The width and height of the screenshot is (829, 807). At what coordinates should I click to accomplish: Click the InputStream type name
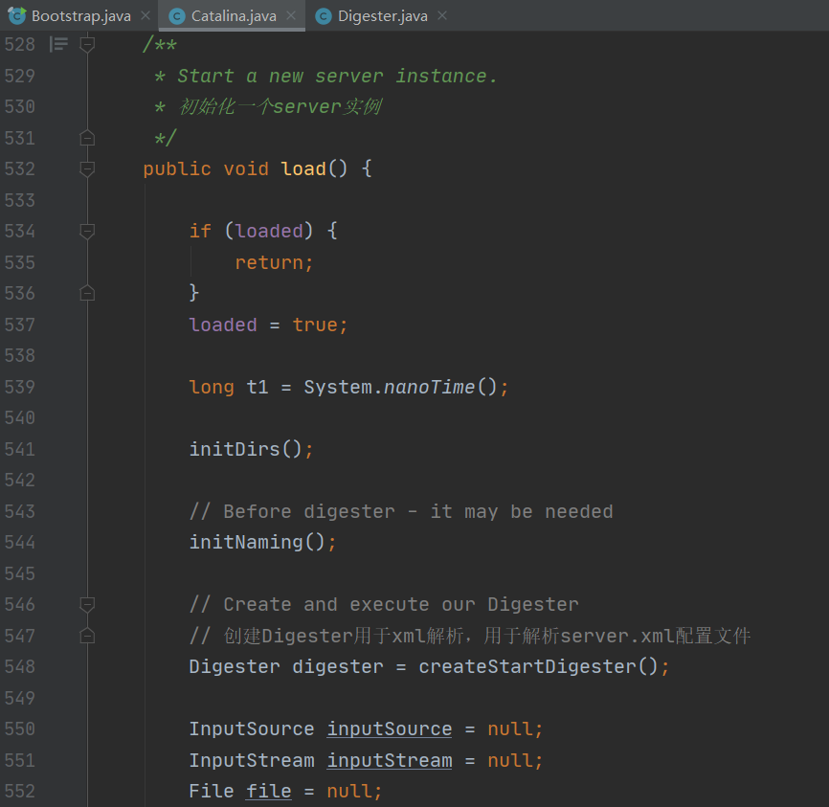[252, 760]
